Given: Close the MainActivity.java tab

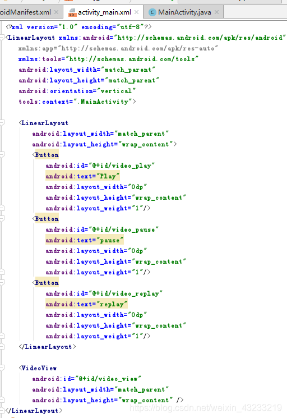Looking at the screenshot, I should click(x=217, y=12).
